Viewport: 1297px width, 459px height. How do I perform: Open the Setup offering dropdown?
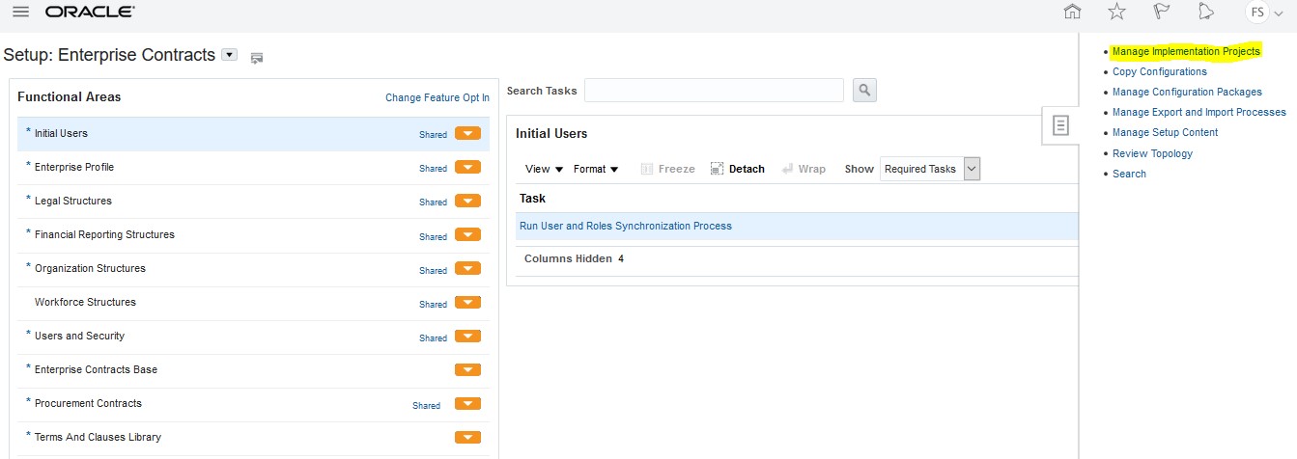[229, 55]
